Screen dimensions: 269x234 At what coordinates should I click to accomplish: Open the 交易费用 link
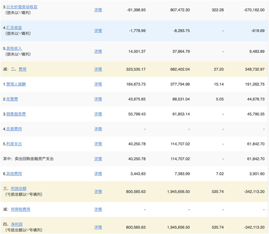click(14, 129)
